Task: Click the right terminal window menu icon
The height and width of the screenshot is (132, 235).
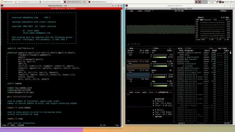Action: point(127,6)
